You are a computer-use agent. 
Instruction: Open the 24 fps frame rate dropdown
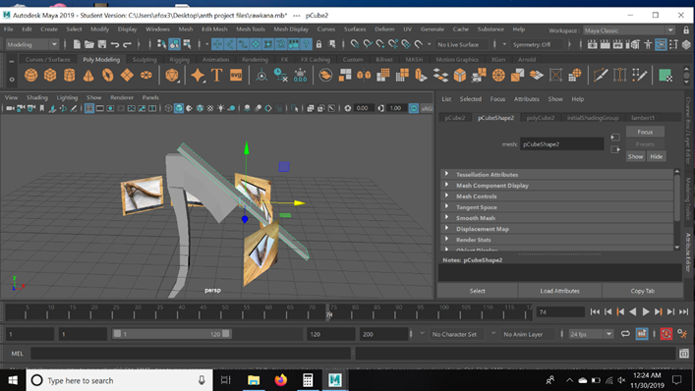click(x=591, y=334)
